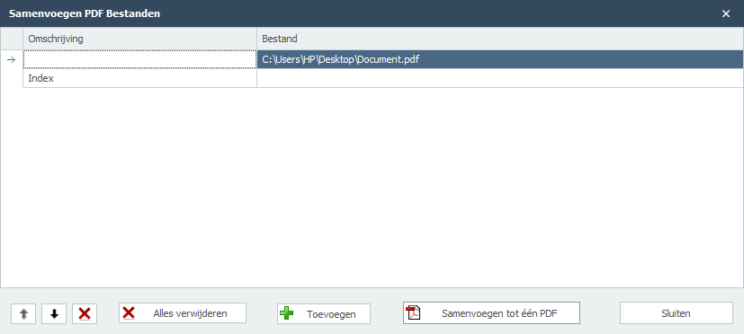744x334 pixels.
Task: Close the Samenvoegen PDF Bestanden window
Action: pyautogui.click(x=725, y=13)
